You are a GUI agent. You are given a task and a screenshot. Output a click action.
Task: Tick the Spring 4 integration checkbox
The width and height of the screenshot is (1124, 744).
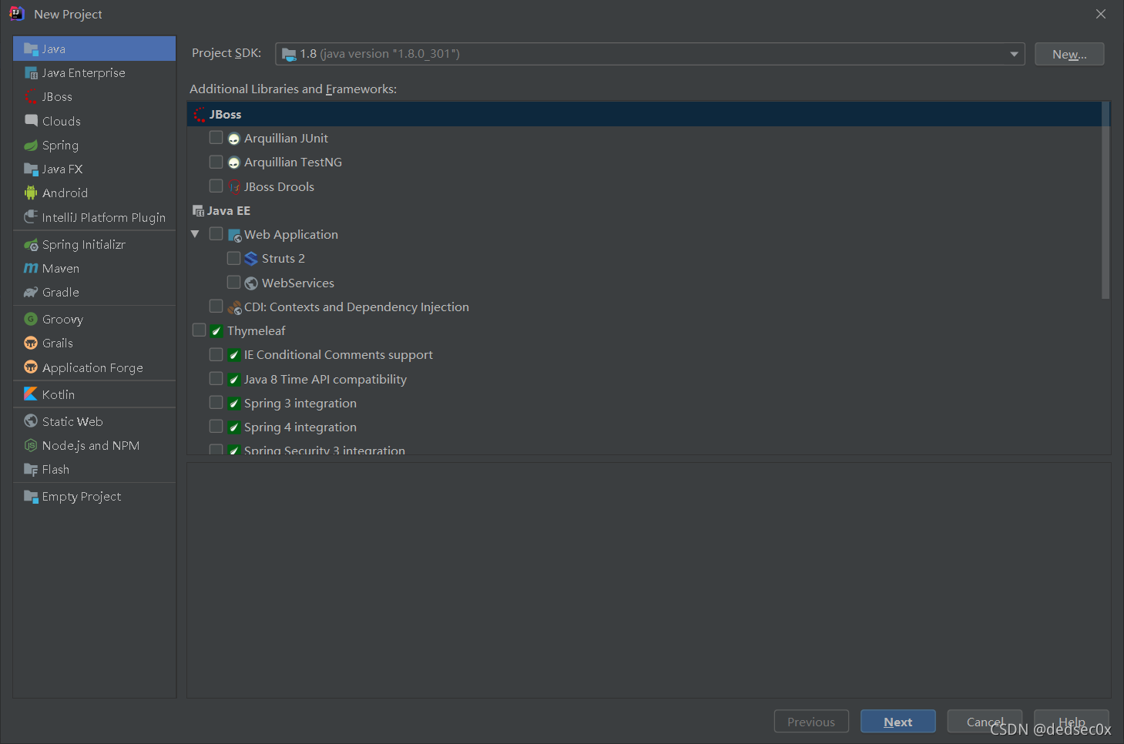point(216,426)
